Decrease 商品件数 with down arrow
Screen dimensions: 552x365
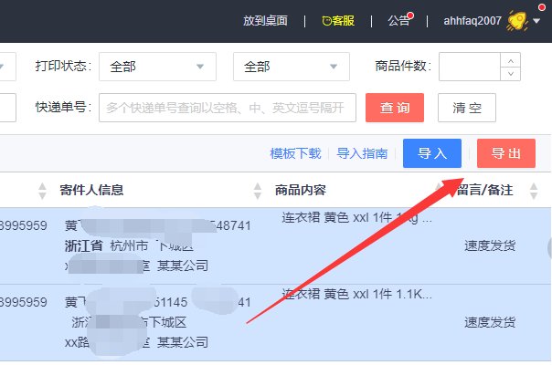click(x=511, y=74)
